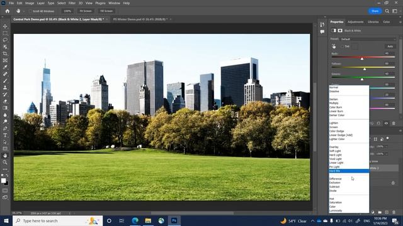Select the Rectangular Marquee tool
The image size is (403, 226).
5,33
